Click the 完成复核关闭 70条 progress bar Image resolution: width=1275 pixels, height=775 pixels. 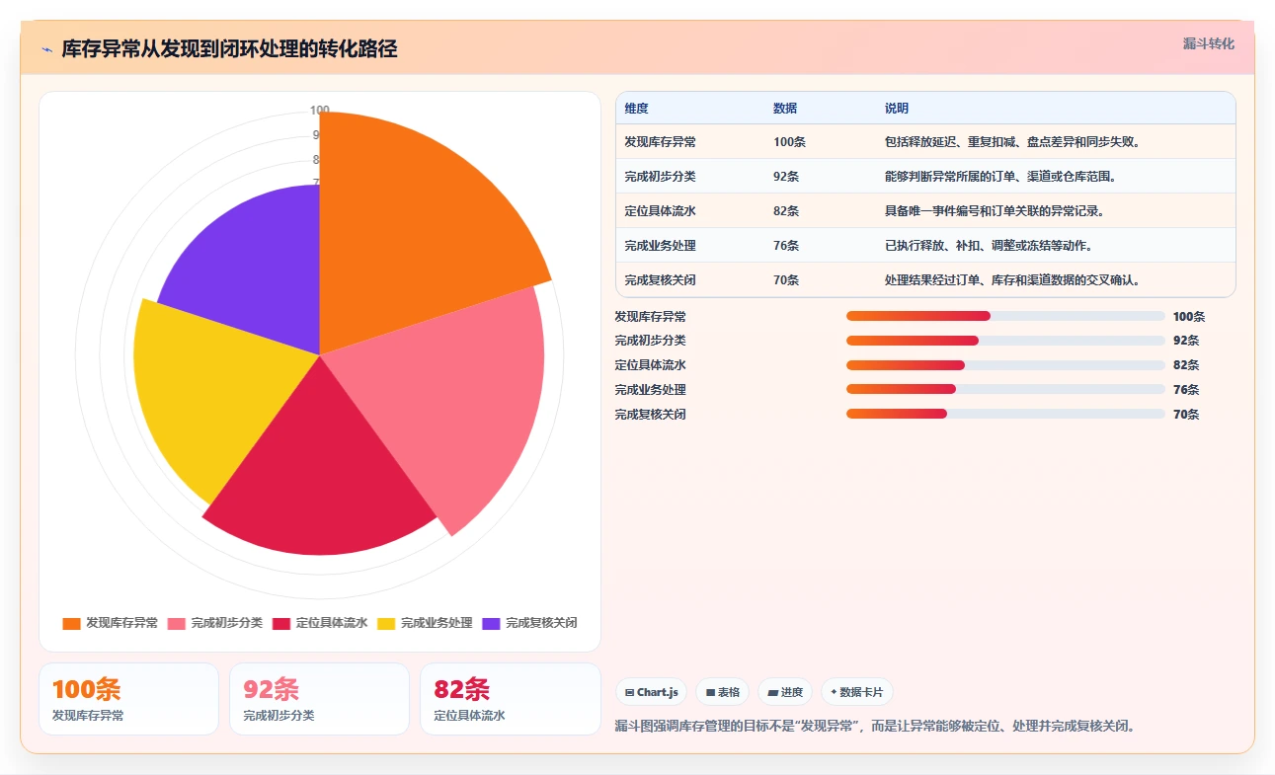click(1005, 415)
